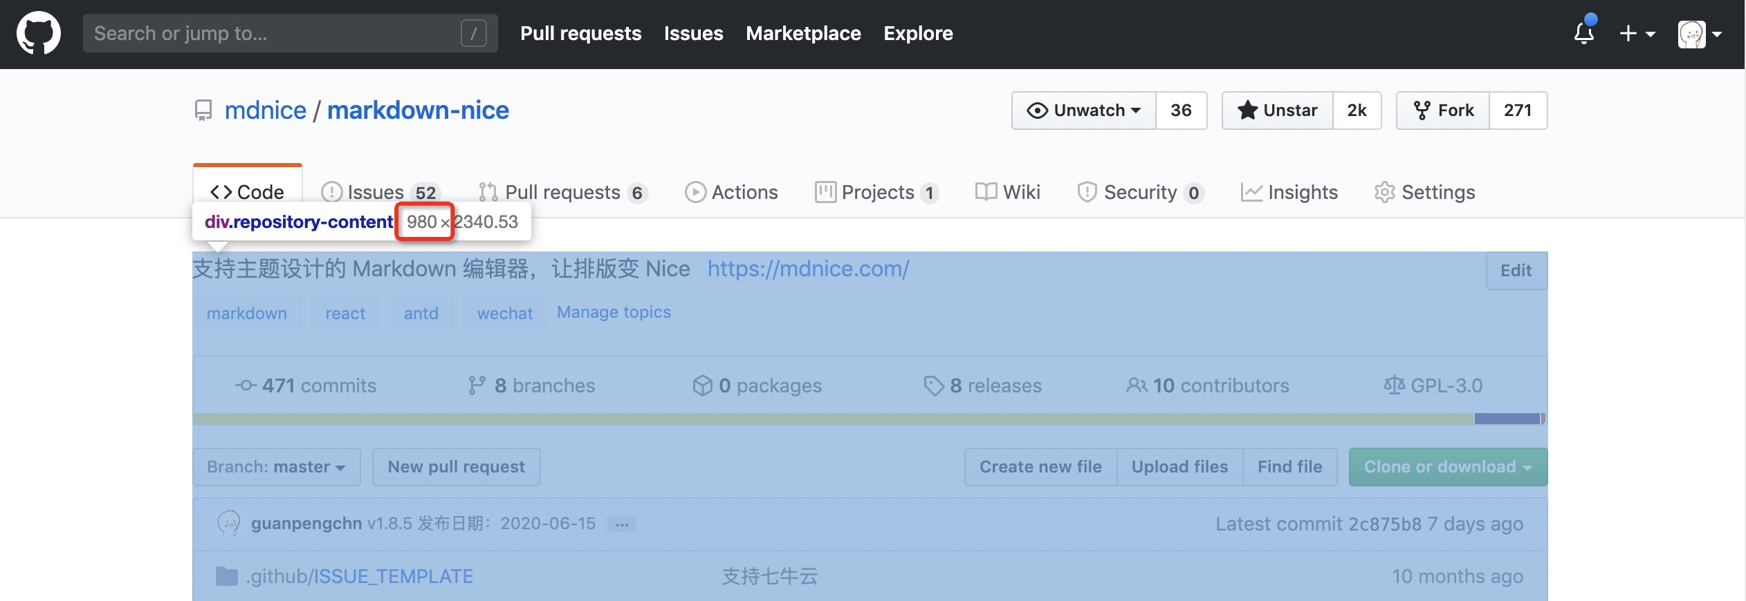The image size is (1746, 601).
Task: Click Create new file
Action: pyautogui.click(x=1041, y=467)
